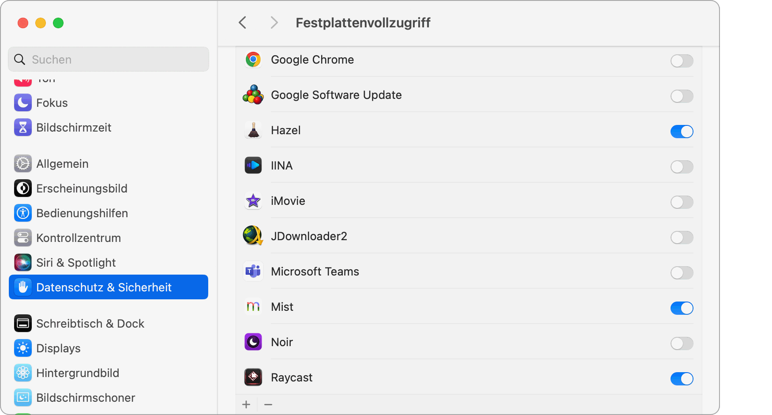Click the magnifying glass search icon
The image size is (772, 415).
20,59
